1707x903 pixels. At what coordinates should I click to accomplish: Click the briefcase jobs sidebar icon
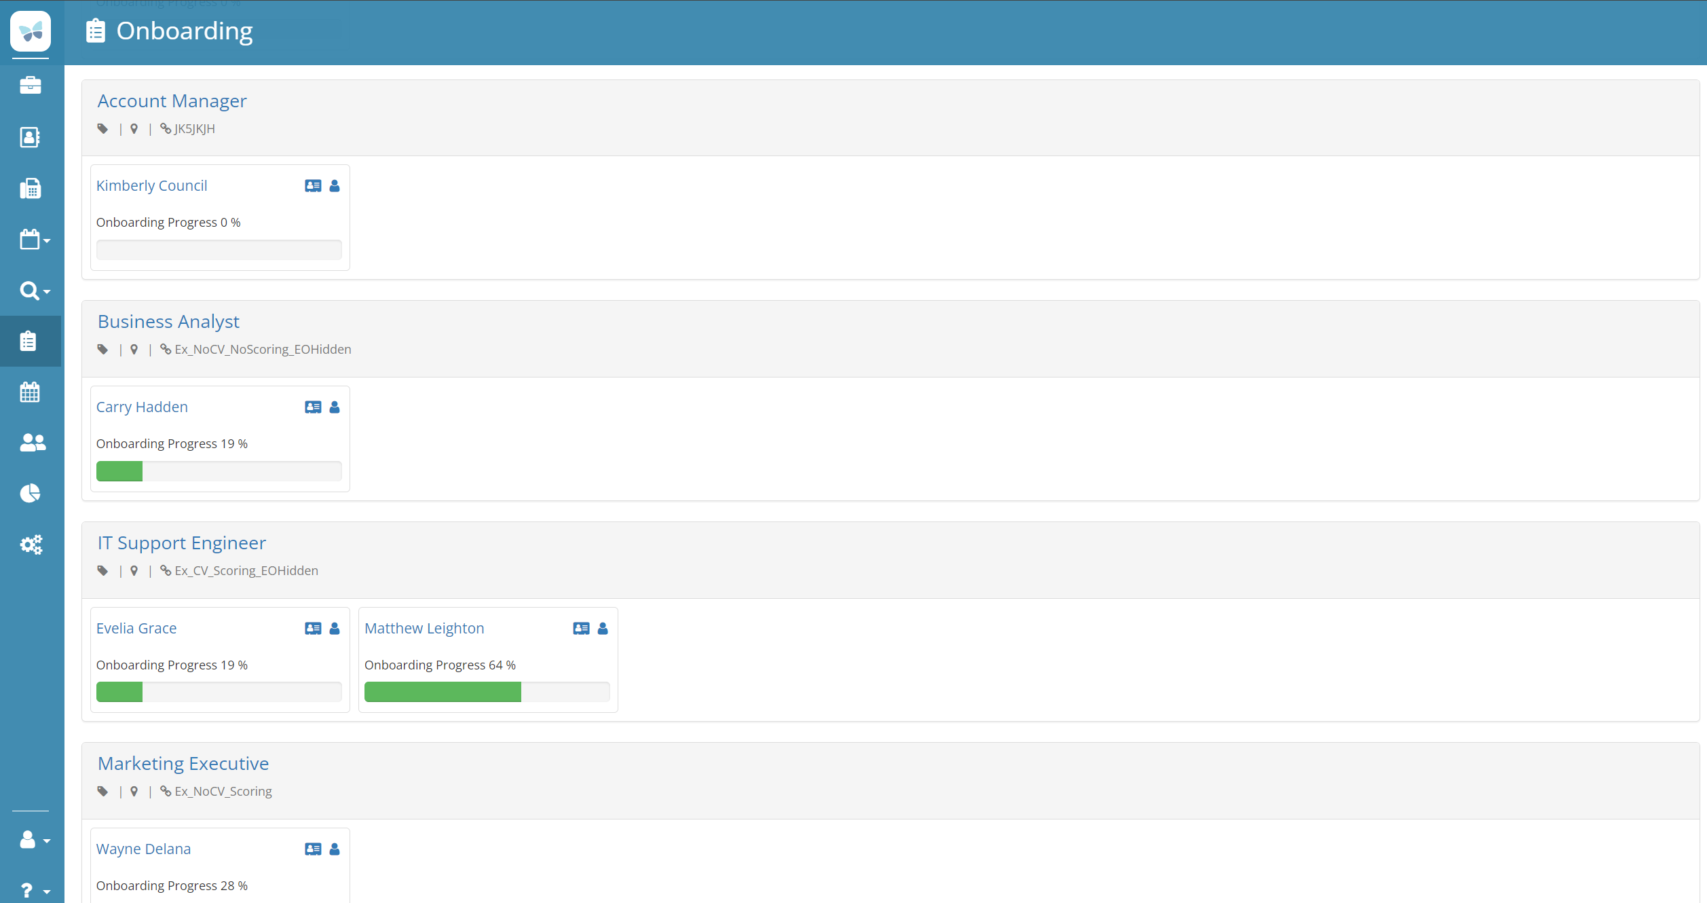pos(31,86)
